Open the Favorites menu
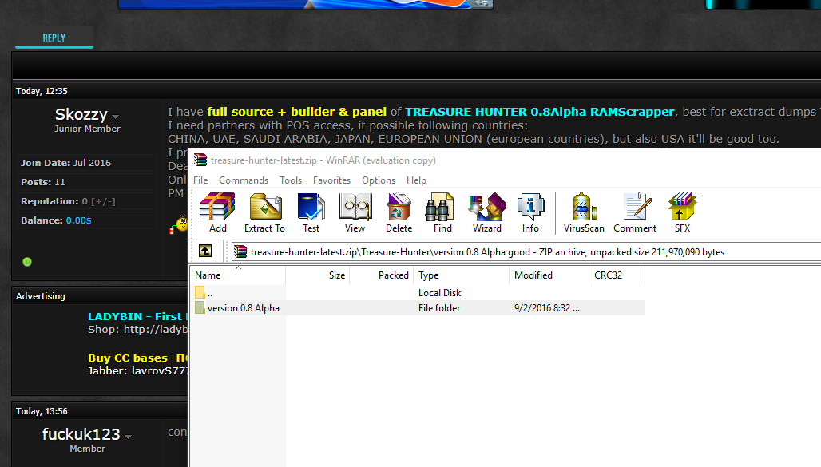Viewport: 821px width, 467px height. [x=332, y=180]
